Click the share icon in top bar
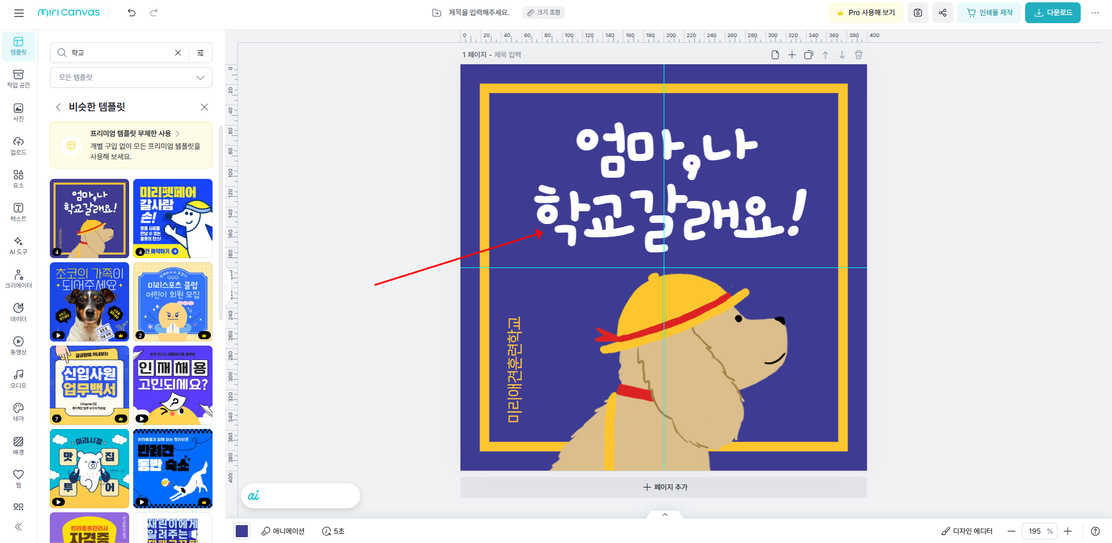 coord(943,13)
